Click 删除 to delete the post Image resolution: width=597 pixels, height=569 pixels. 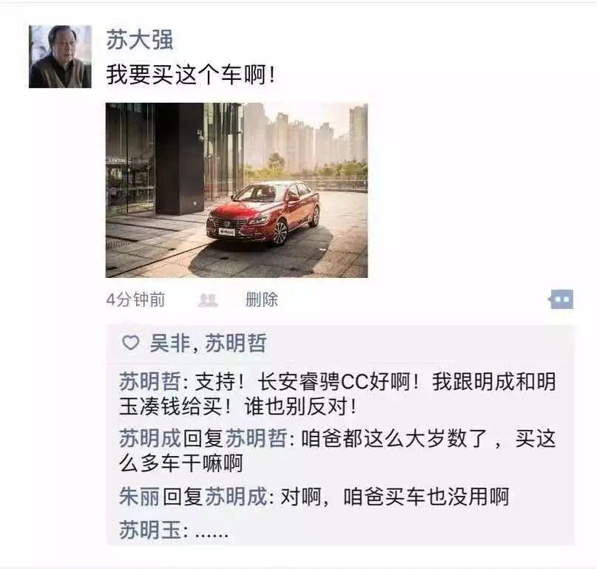pyautogui.click(x=262, y=300)
